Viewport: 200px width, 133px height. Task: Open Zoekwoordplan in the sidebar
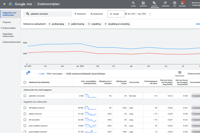9,28
